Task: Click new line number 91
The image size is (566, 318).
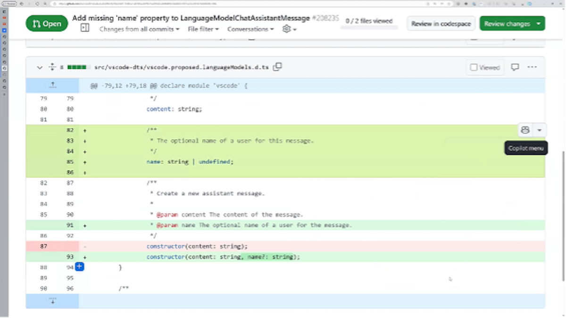Action: tap(70, 225)
